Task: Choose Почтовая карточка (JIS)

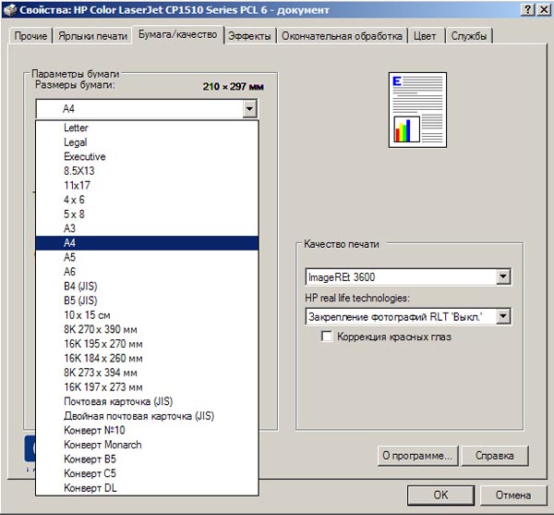Action: coord(147,401)
